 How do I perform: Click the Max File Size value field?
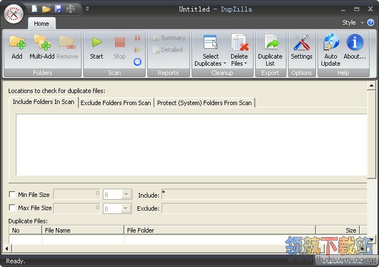77,208
